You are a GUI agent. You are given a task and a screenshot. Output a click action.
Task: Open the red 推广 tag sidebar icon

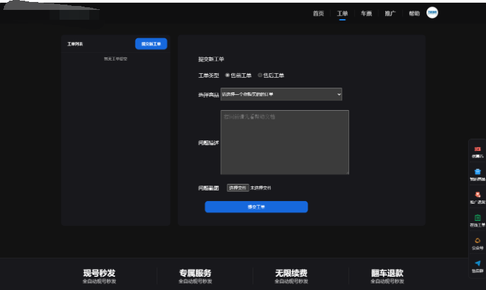(477, 194)
